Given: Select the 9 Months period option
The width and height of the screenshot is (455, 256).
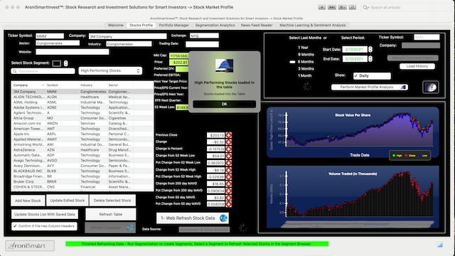Looking at the screenshot, I should (306, 55).
